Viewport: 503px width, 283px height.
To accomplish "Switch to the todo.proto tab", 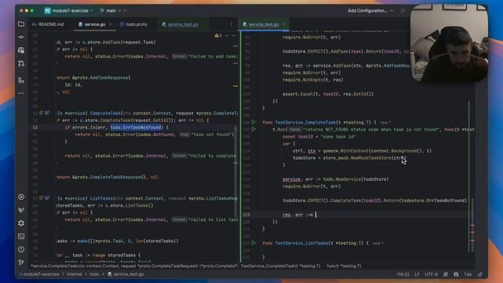I will [134, 24].
